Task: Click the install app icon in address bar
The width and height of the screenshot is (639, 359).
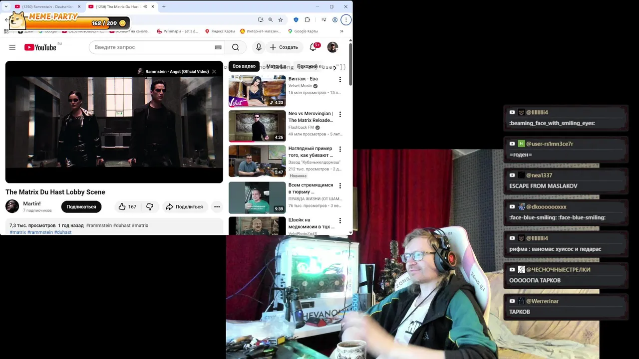Action: [261, 20]
